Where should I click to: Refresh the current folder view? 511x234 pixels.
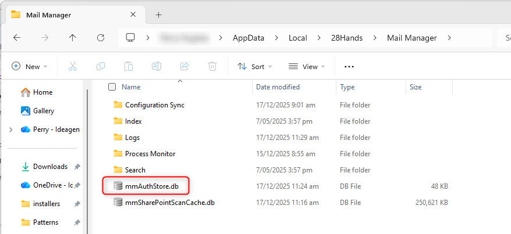click(x=101, y=38)
